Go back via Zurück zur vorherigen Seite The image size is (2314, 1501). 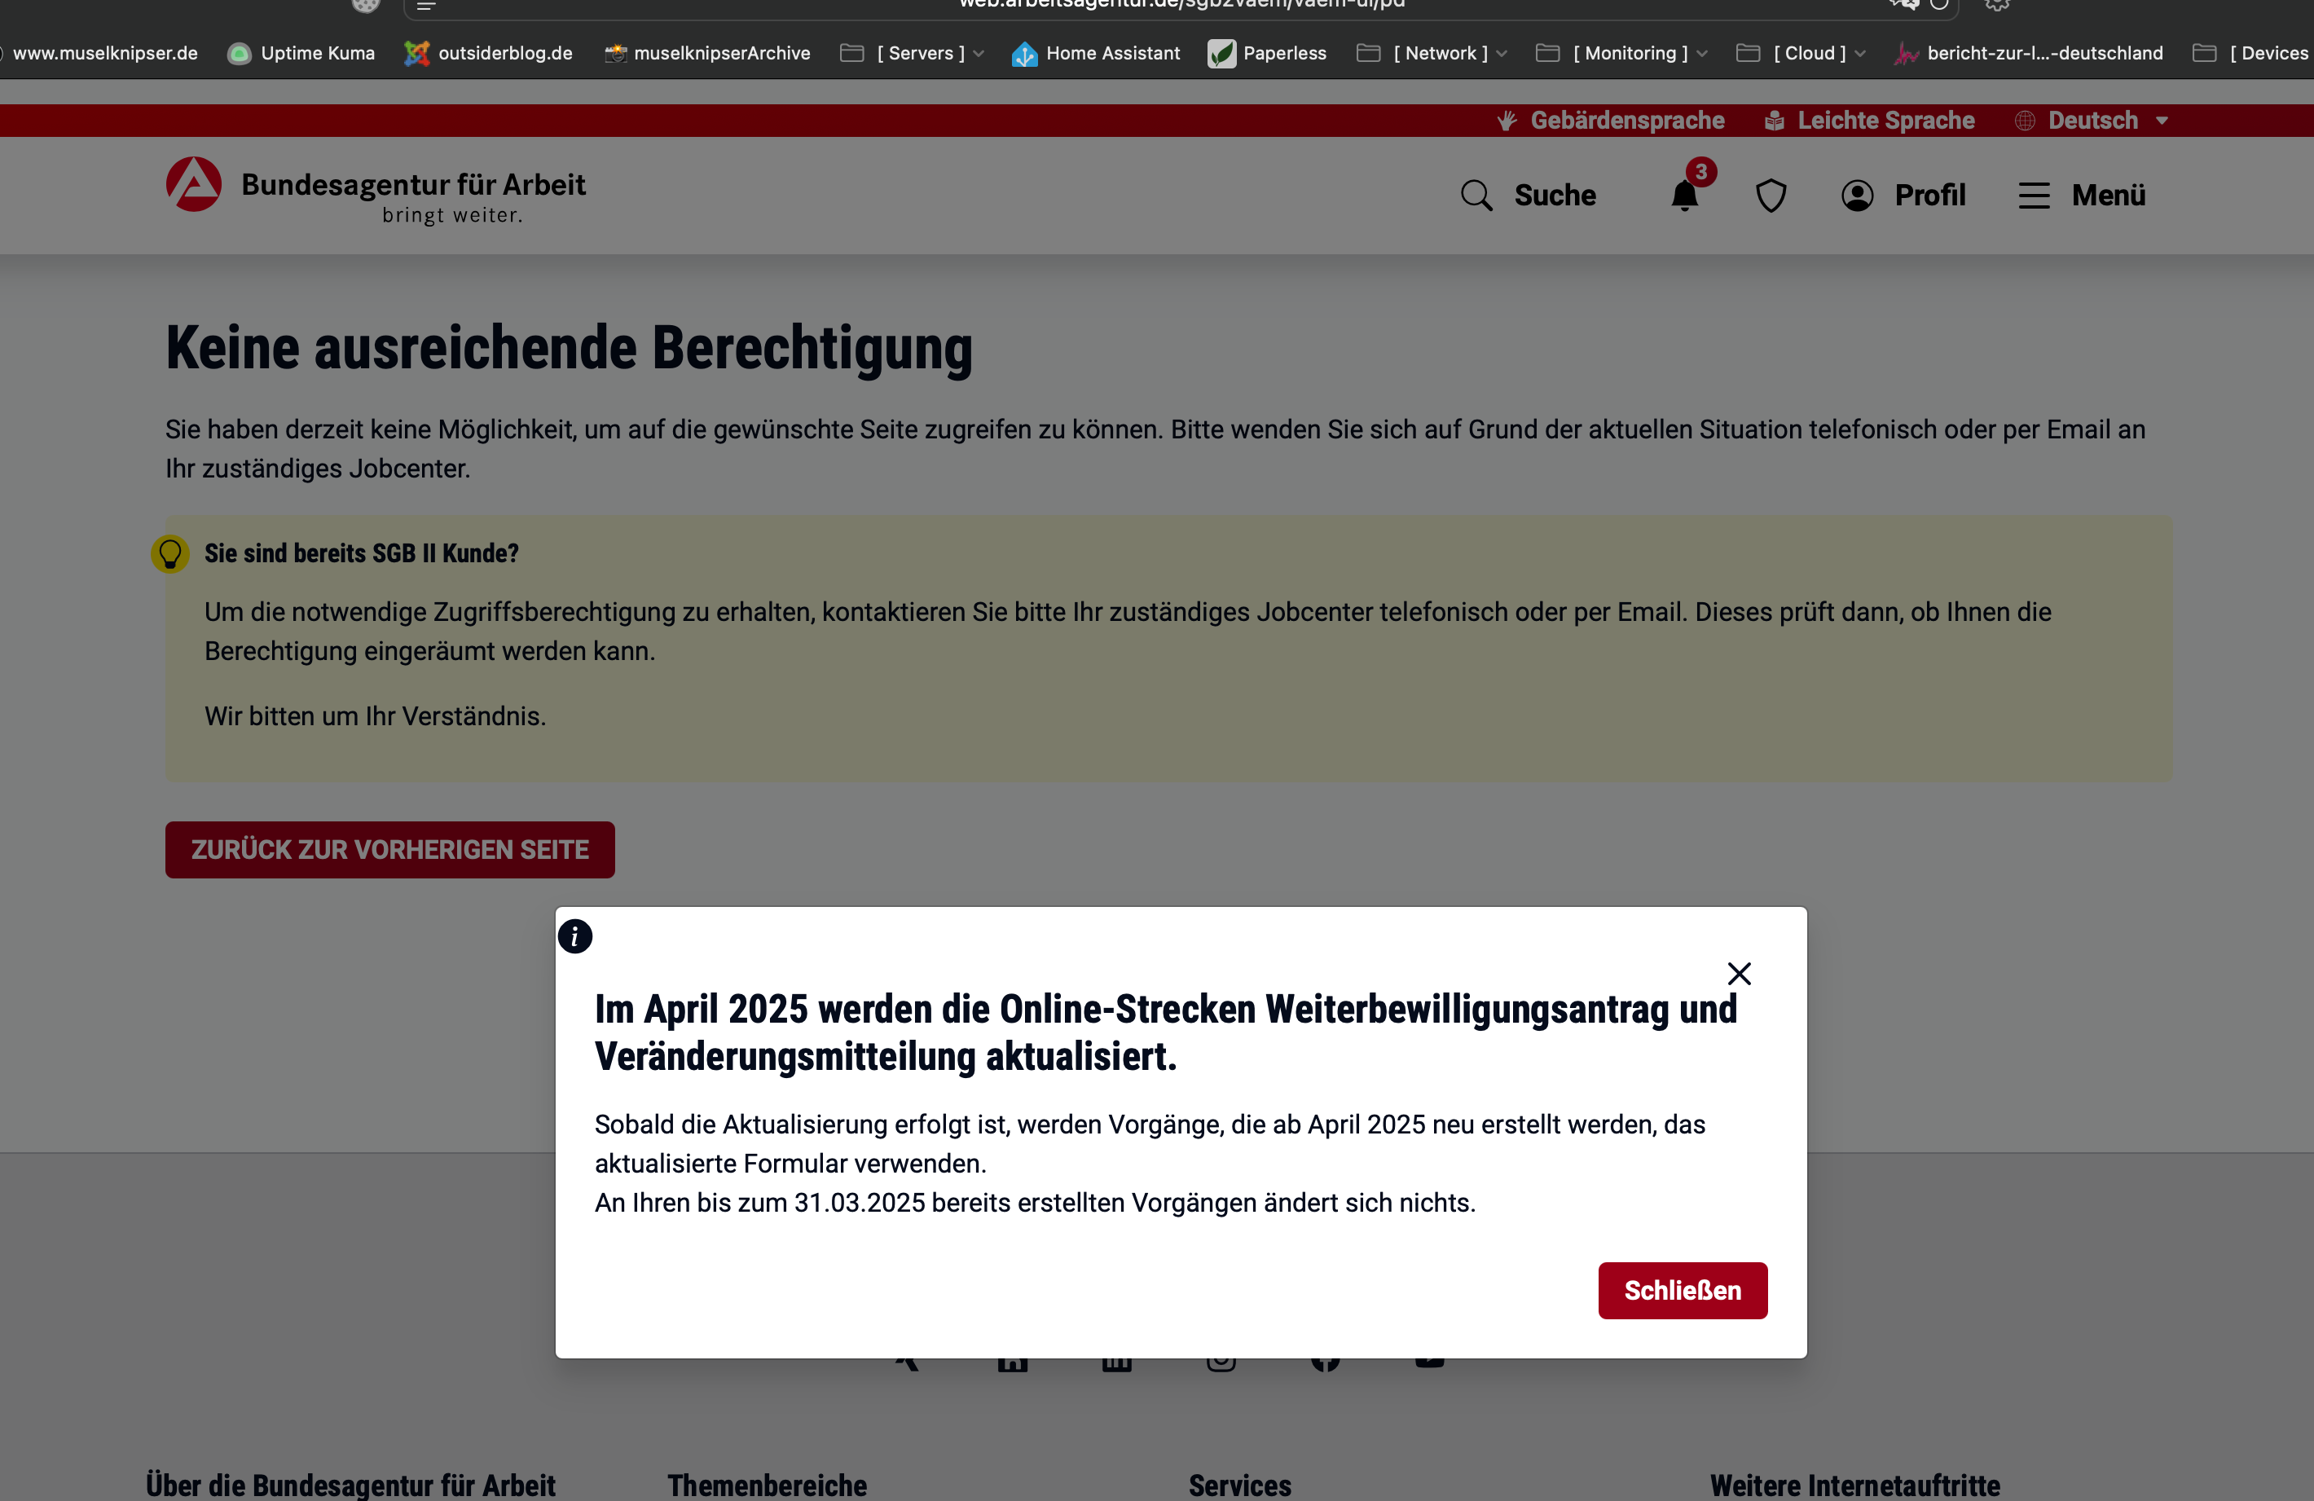point(389,850)
